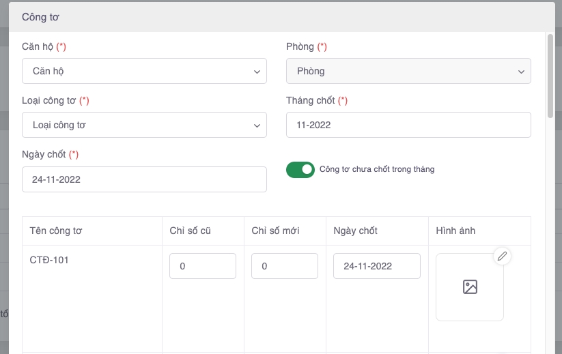Click the Ngày chốt date in CTĐ-101 row
562x354 pixels.
pos(376,266)
